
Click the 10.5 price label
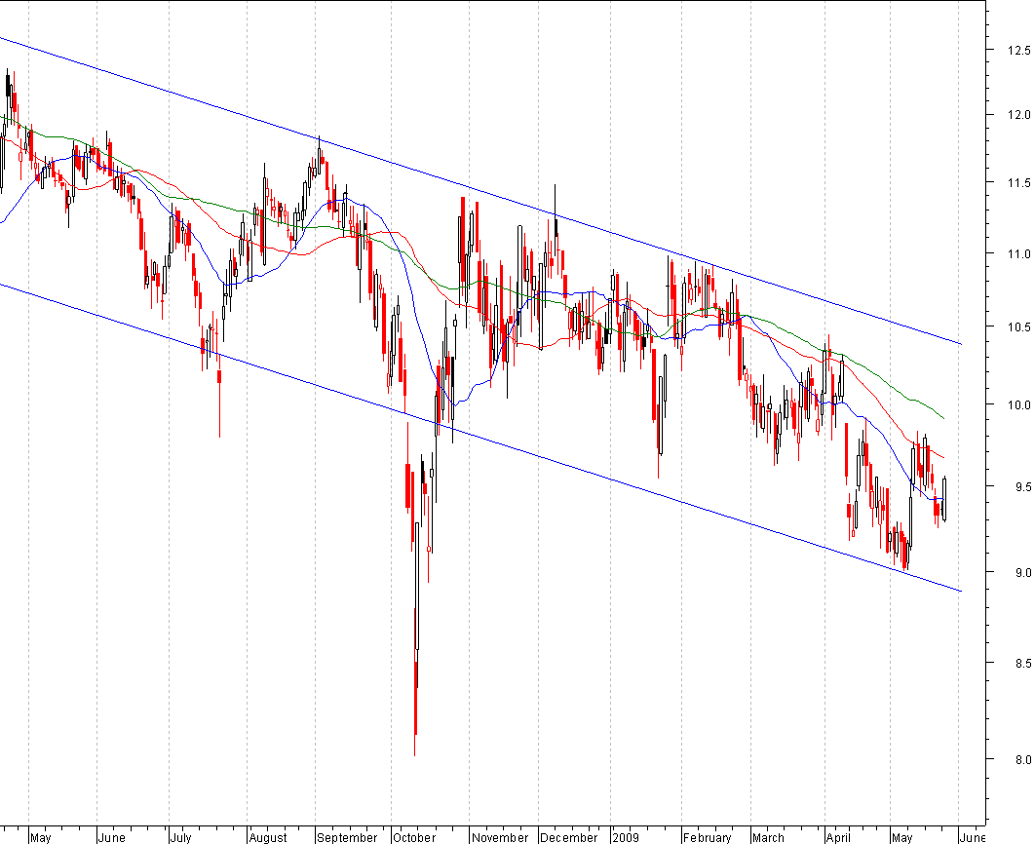tap(1019, 326)
